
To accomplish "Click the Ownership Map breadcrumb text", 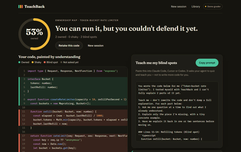I will click(x=87, y=20).
